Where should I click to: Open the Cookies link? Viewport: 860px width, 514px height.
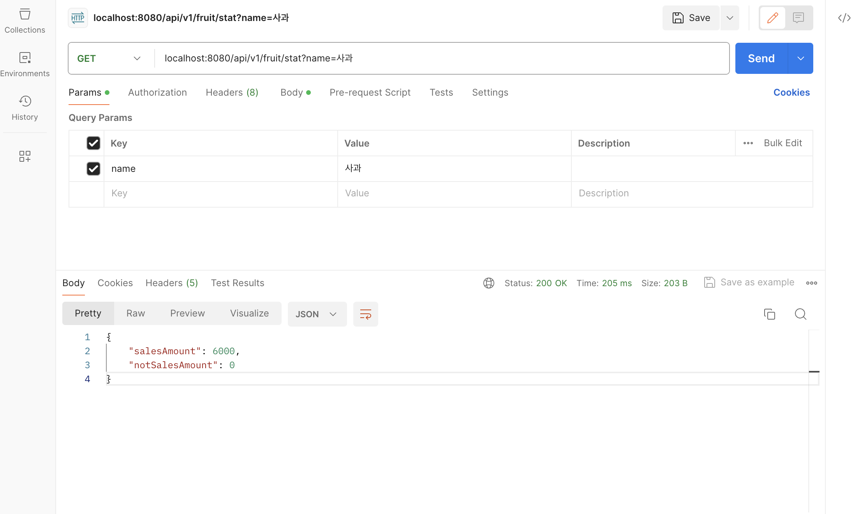[791, 93]
